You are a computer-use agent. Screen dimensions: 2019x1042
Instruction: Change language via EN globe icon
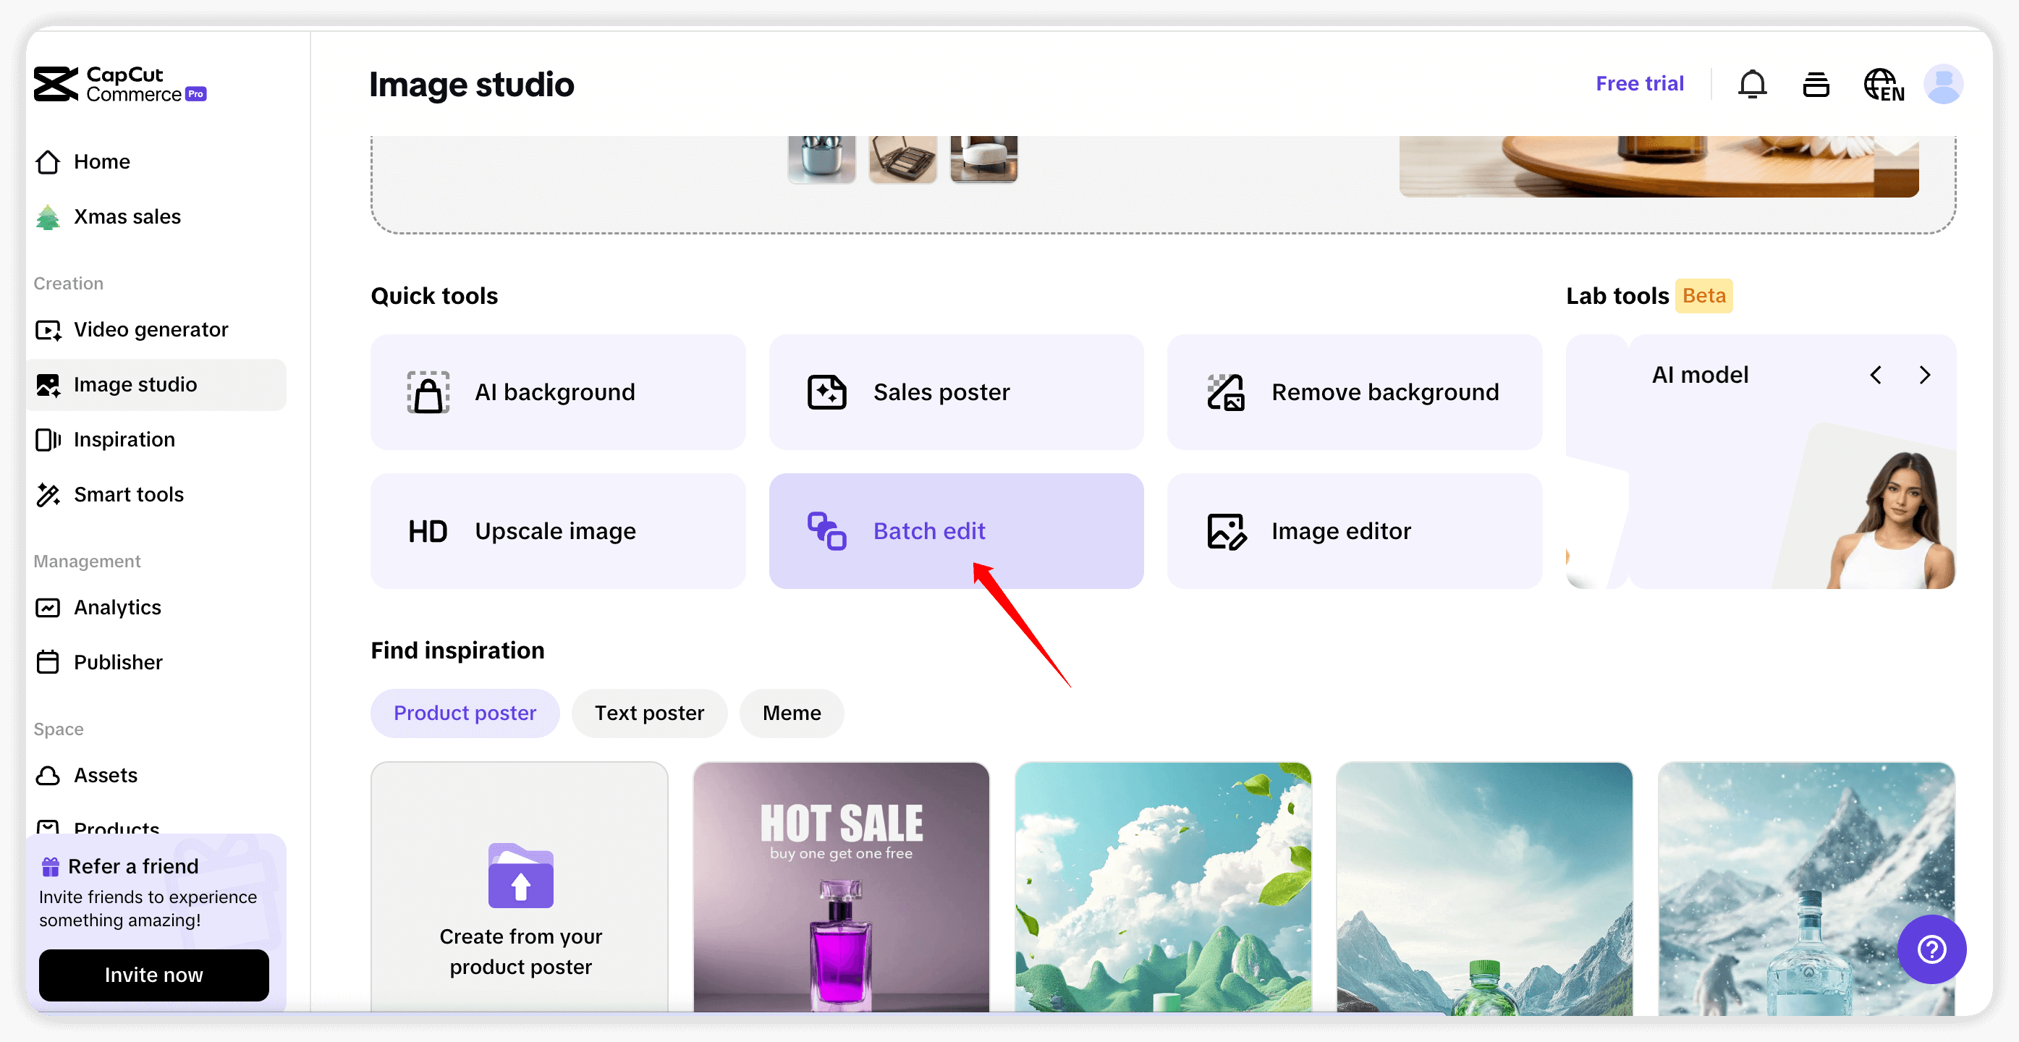[1883, 85]
